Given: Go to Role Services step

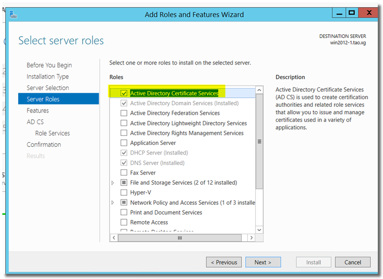Looking at the screenshot, I should (x=53, y=133).
